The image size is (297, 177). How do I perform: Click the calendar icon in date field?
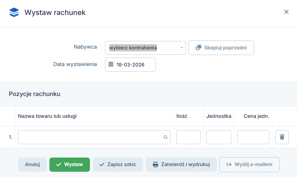click(x=111, y=64)
